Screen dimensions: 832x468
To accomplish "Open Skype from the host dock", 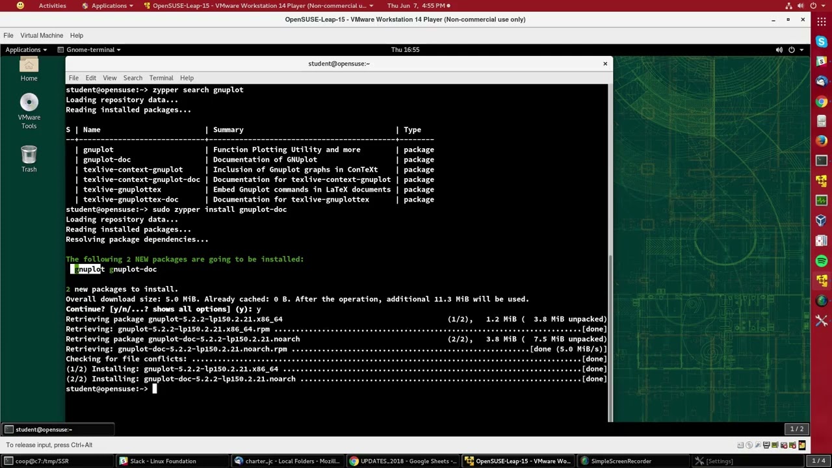I will (x=822, y=42).
